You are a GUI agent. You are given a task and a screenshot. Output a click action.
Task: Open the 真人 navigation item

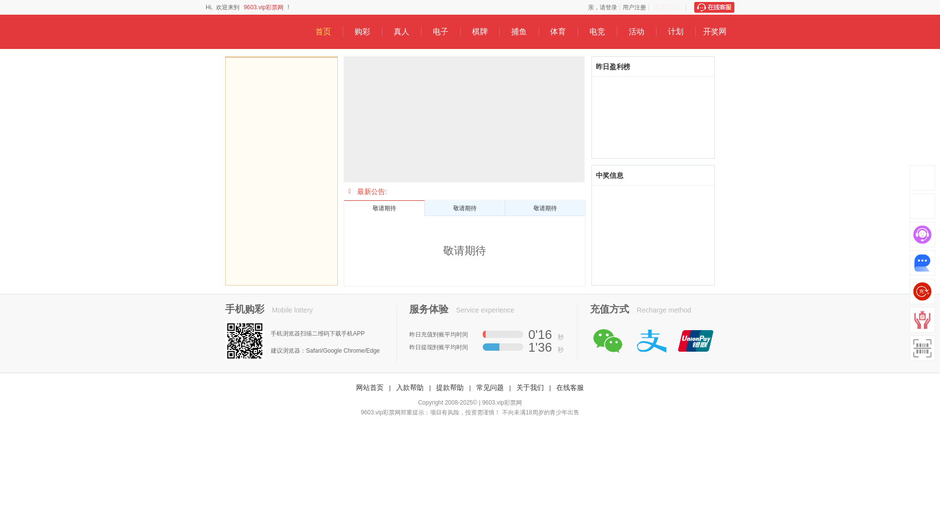401,32
